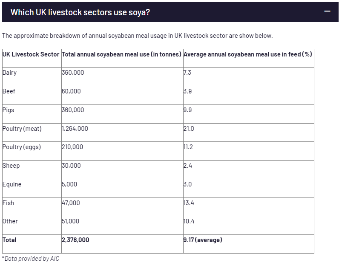Click the 'Average annual soyabean meal use in feed' header
This screenshot has height=268, width=342.
tap(247, 54)
